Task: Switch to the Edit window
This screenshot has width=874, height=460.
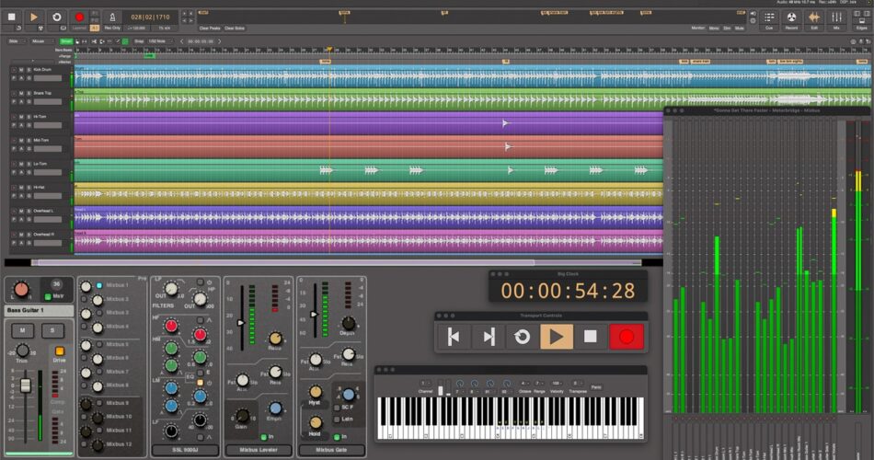Action: (814, 19)
